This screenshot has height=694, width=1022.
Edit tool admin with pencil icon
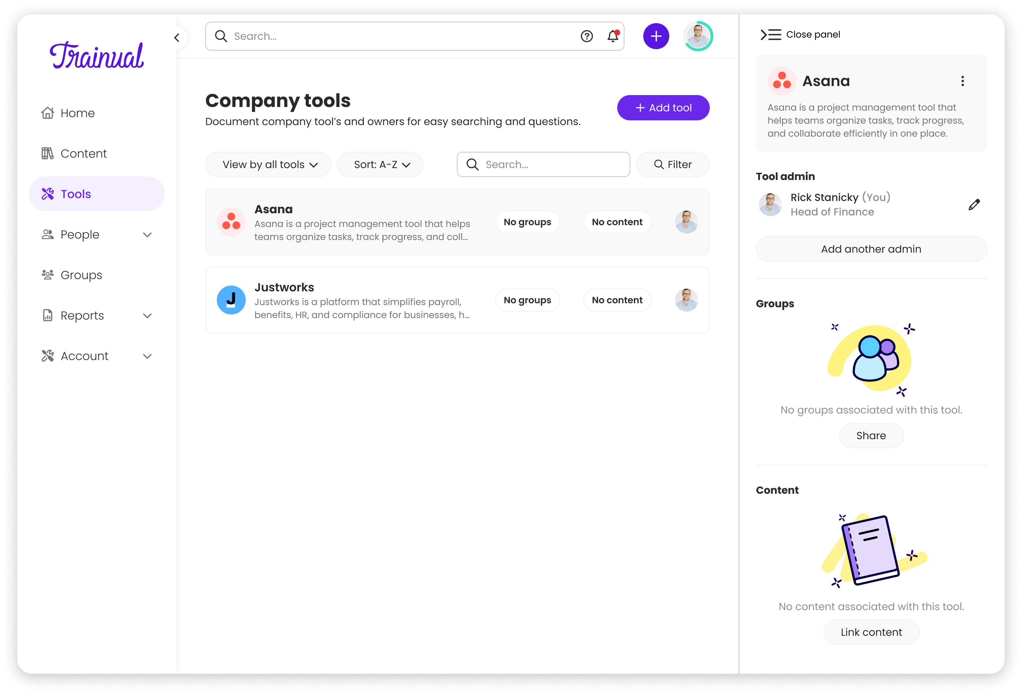coord(974,205)
